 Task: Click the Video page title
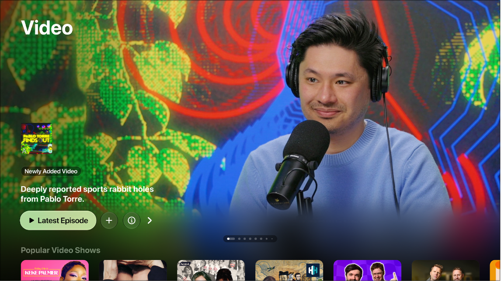tap(47, 28)
